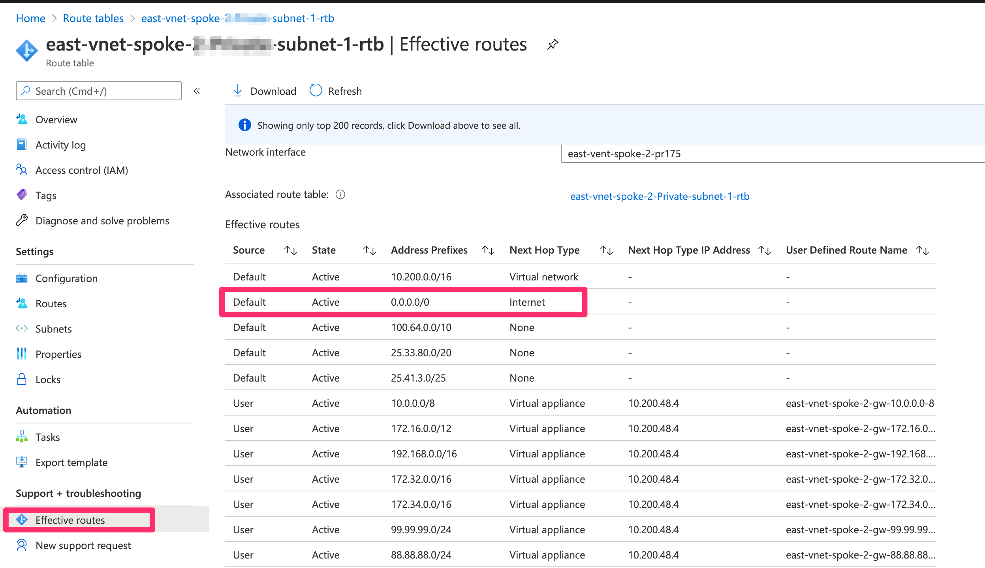985x568 pixels.
Task: Toggle sorting on the State column
Action: pyautogui.click(x=369, y=250)
